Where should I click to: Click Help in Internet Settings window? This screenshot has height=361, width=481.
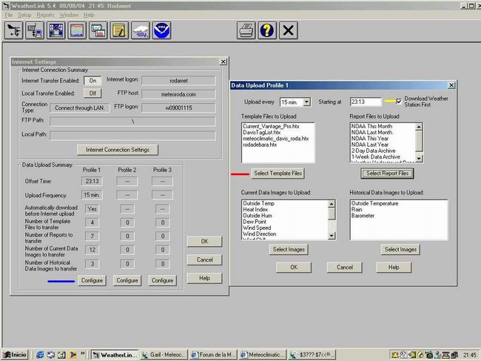point(204,278)
